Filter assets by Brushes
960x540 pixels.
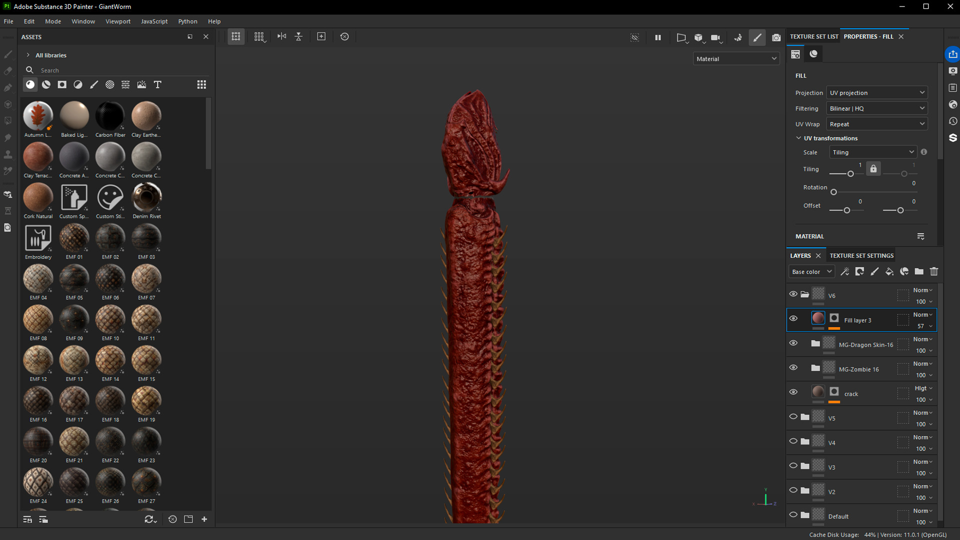tap(94, 84)
